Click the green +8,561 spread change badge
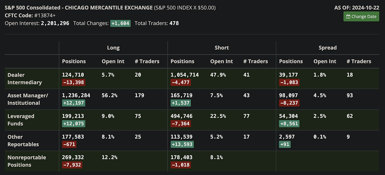The image size is (385, 175). click(289, 124)
